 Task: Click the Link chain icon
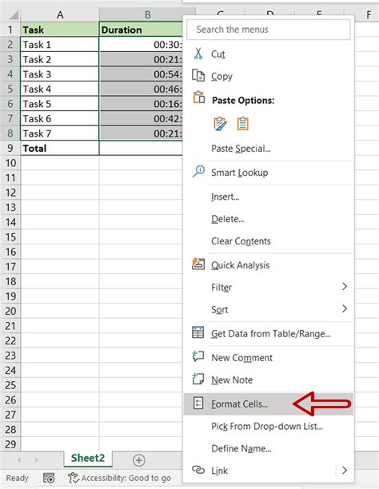[x=198, y=469]
